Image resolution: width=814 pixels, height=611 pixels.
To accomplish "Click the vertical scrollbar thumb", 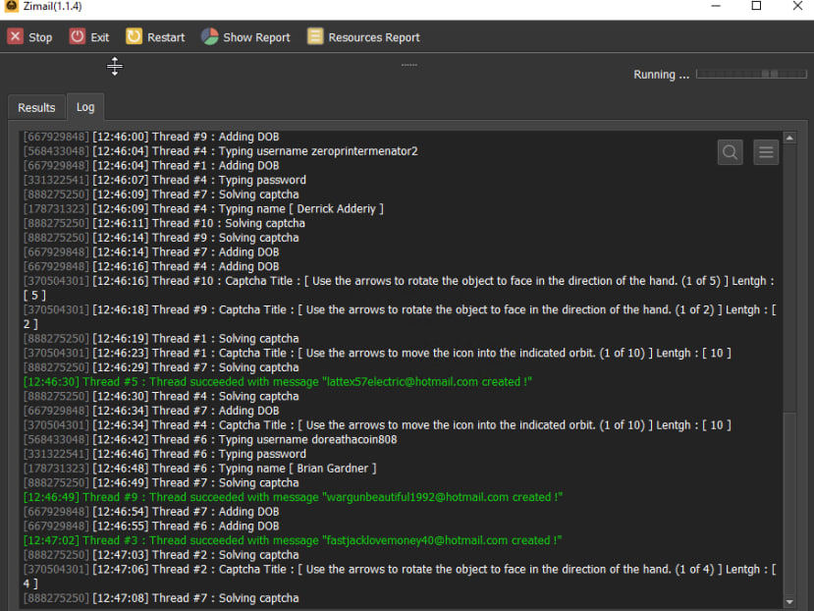I will [790, 501].
